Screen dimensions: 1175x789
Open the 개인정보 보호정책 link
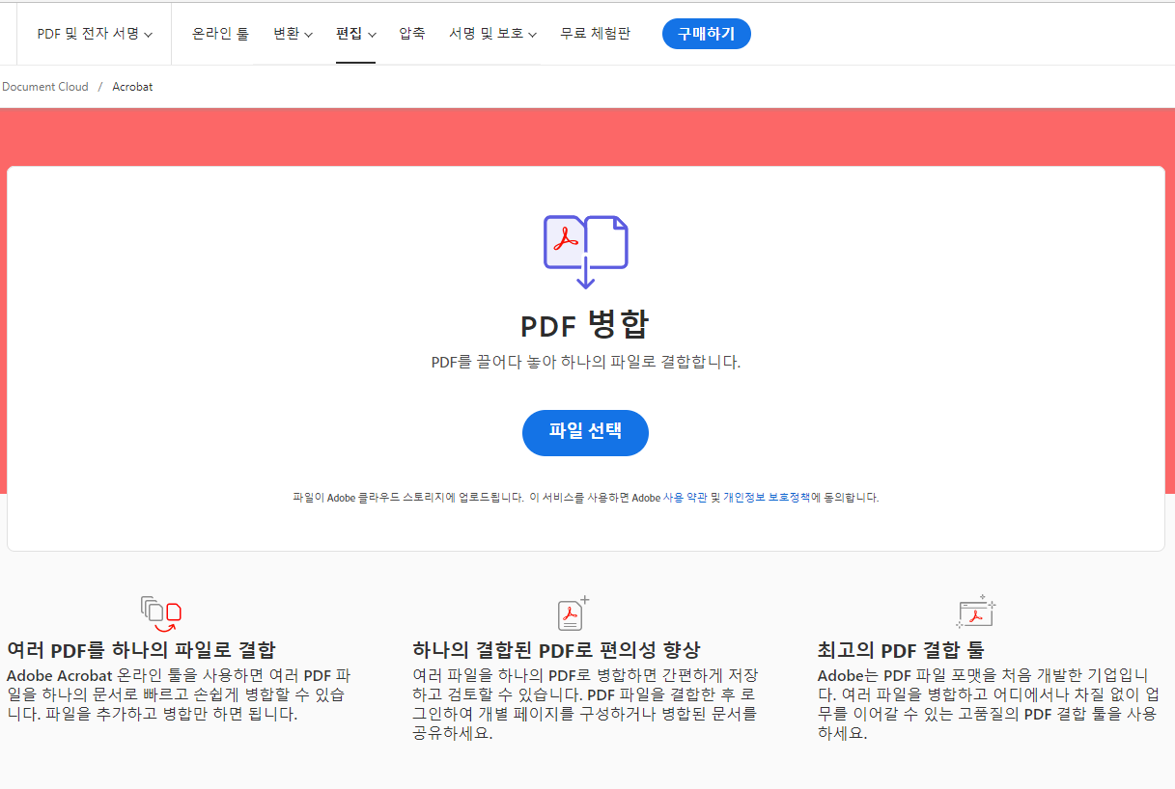tap(768, 498)
